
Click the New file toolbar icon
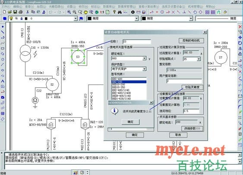(x=4, y=12)
